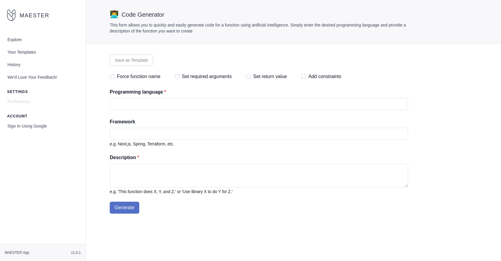Enable the Force function name option
501x261 pixels.
tap(112, 76)
